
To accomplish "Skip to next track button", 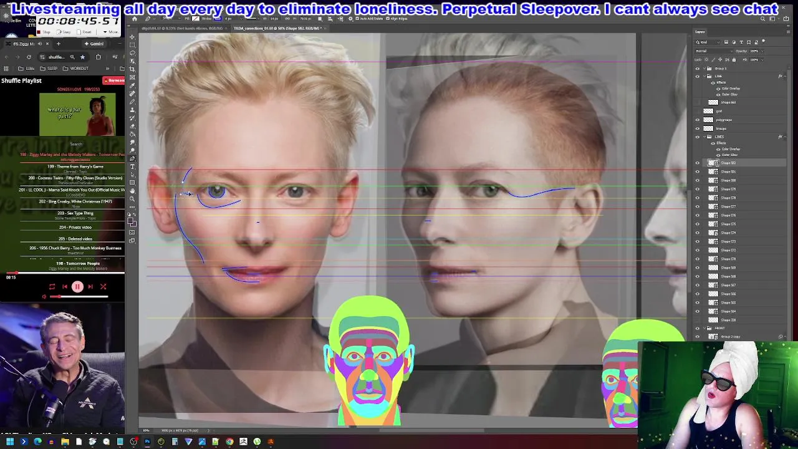I will tap(90, 287).
